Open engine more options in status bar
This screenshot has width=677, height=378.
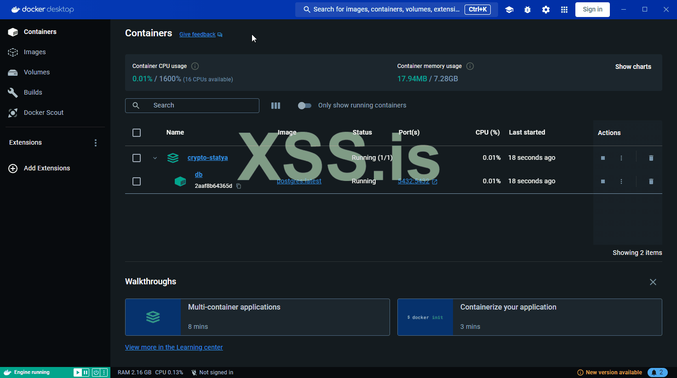point(104,372)
